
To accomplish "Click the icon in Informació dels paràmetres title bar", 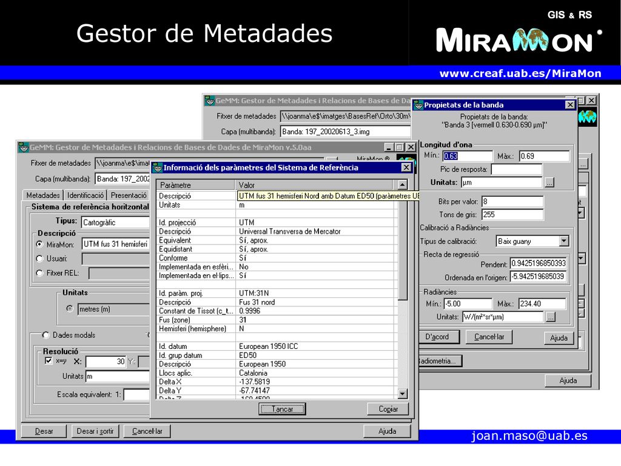I will coord(158,167).
